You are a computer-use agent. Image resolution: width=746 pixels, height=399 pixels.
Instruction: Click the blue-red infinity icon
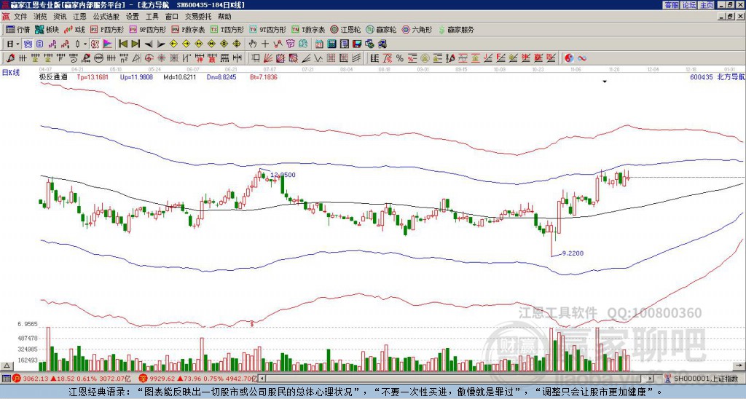click(582, 58)
